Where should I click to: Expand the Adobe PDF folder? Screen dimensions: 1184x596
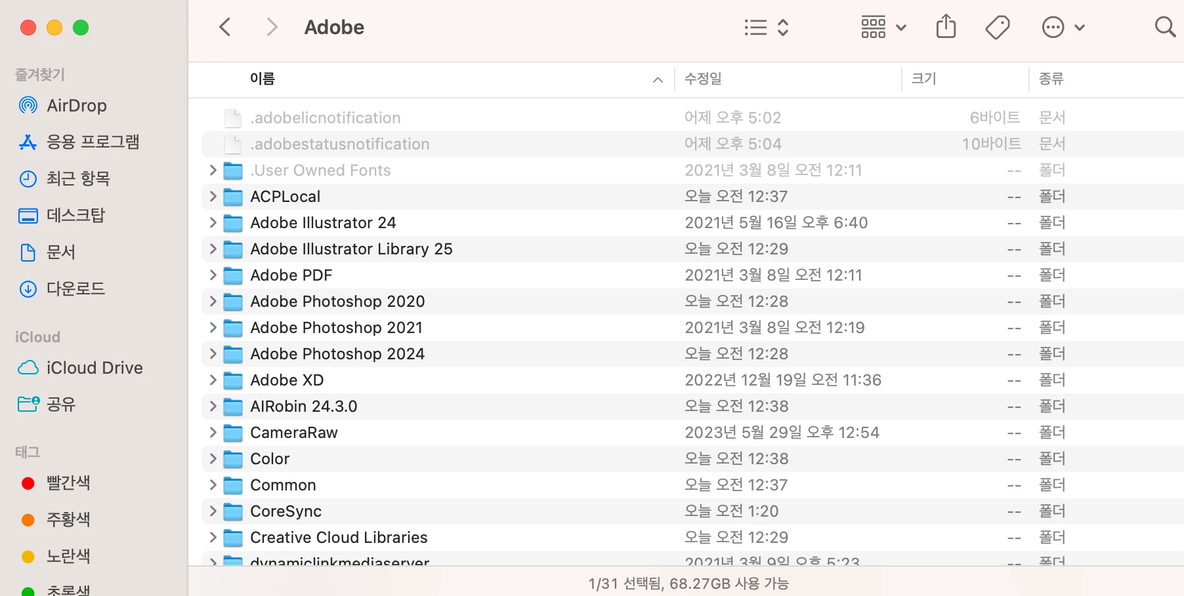213,275
